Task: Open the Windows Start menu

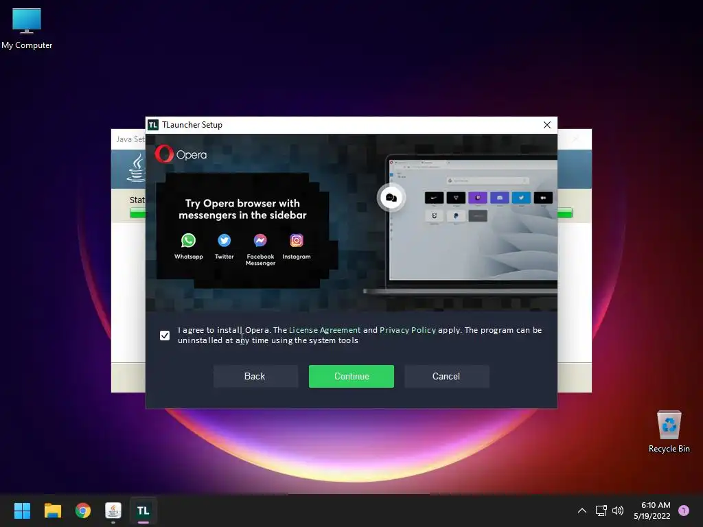Action: point(22,511)
